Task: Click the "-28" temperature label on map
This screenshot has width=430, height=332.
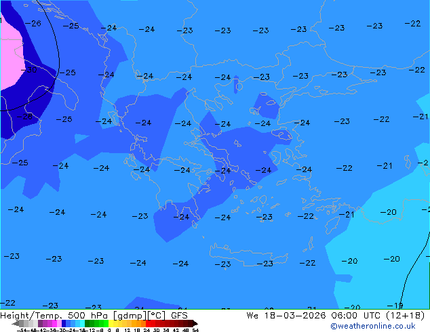Action: [x=24, y=117]
